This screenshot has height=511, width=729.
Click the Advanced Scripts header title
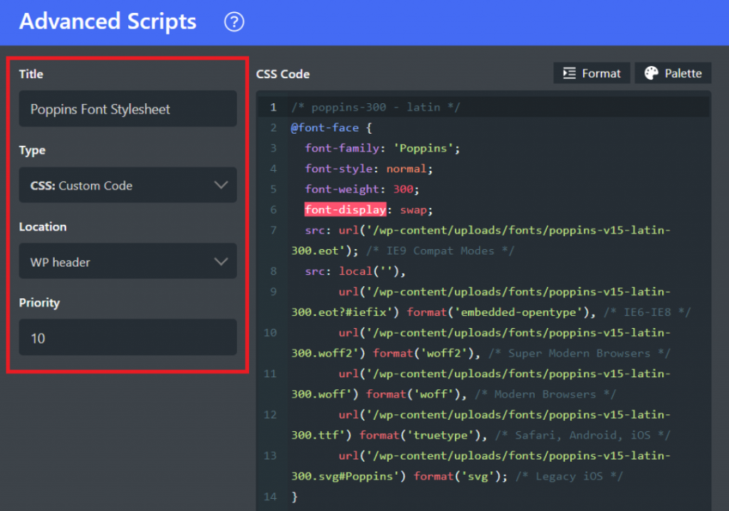click(x=107, y=22)
